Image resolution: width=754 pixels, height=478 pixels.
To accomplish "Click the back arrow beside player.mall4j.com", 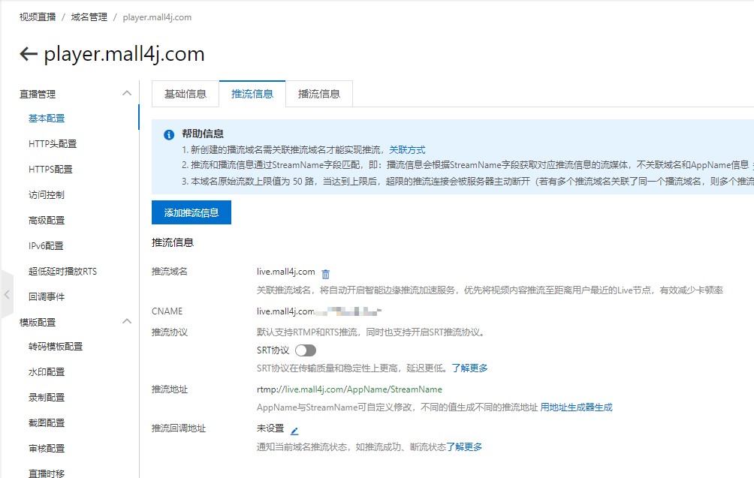I will pos(29,54).
